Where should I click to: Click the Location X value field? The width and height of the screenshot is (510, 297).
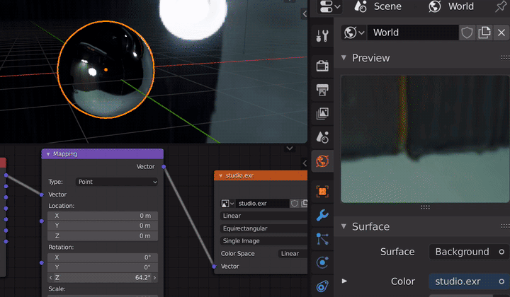coord(103,216)
